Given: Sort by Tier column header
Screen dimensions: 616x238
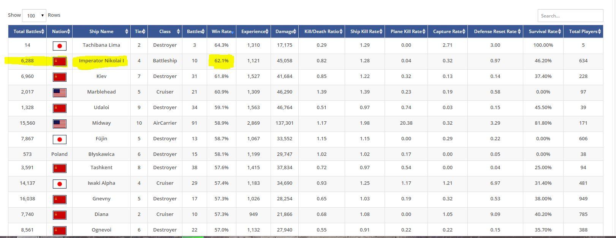Looking at the screenshot, I should [139, 32].
